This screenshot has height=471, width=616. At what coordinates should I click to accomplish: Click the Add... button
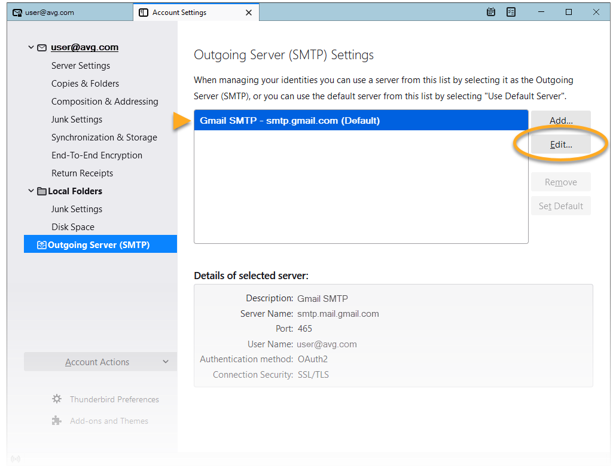click(560, 120)
